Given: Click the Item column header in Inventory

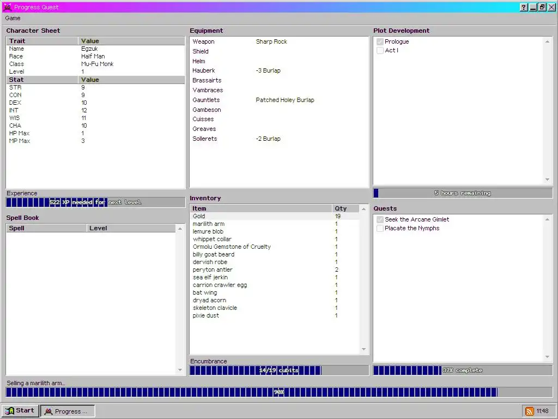Looking at the screenshot, I should pyautogui.click(x=261, y=209).
